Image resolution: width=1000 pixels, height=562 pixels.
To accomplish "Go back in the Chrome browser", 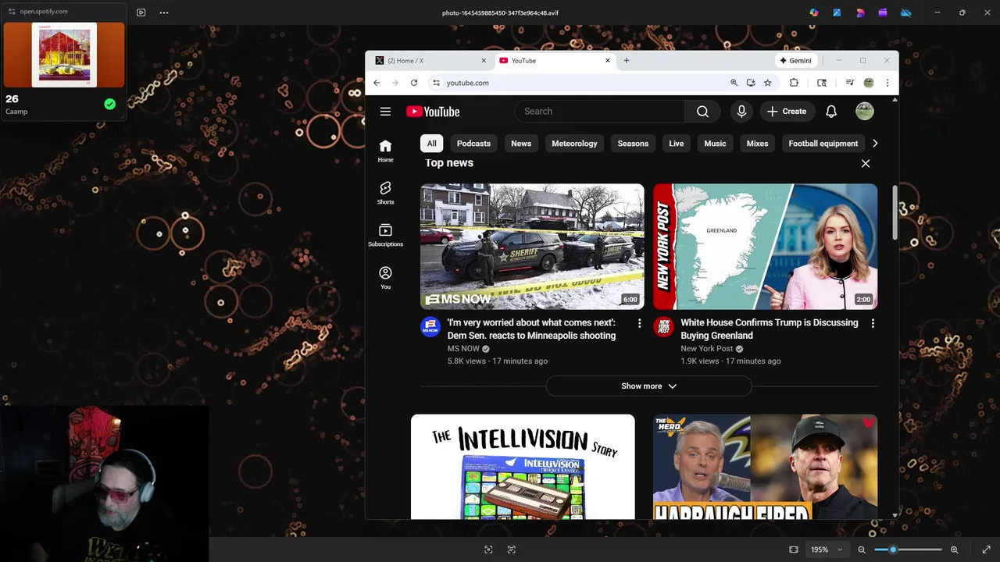I will pos(377,83).
